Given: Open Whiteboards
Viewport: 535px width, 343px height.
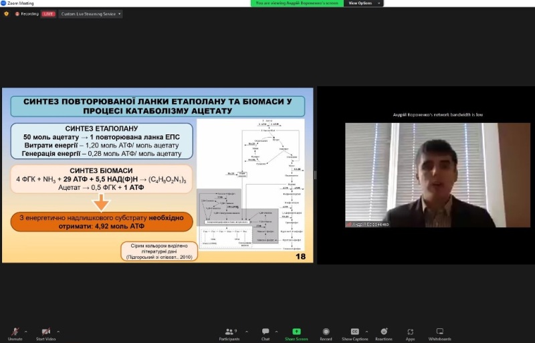Looking at the screenshot, I should pos(440,334).
